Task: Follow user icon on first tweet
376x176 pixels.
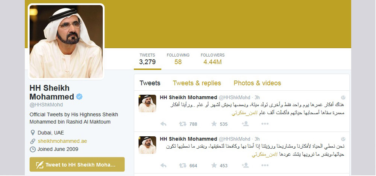Action: click(245, 124)
